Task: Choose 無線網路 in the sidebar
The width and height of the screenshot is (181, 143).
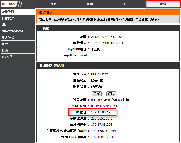Action: click(x=17, y=38)
